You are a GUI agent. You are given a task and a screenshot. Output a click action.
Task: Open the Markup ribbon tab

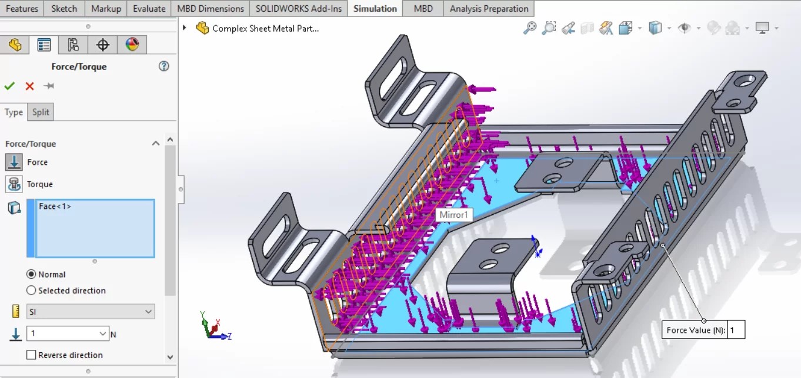click(106, 8)
